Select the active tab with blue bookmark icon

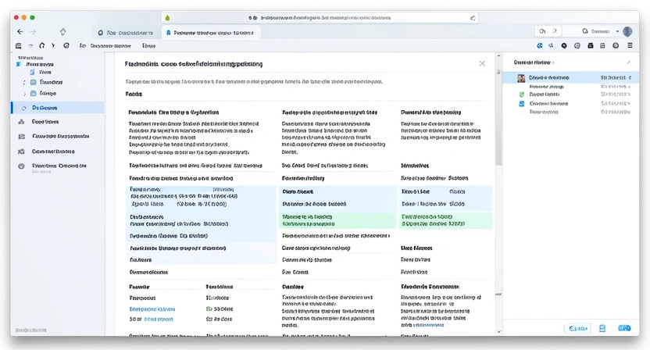pyautogui.click(x=210, y=33)
